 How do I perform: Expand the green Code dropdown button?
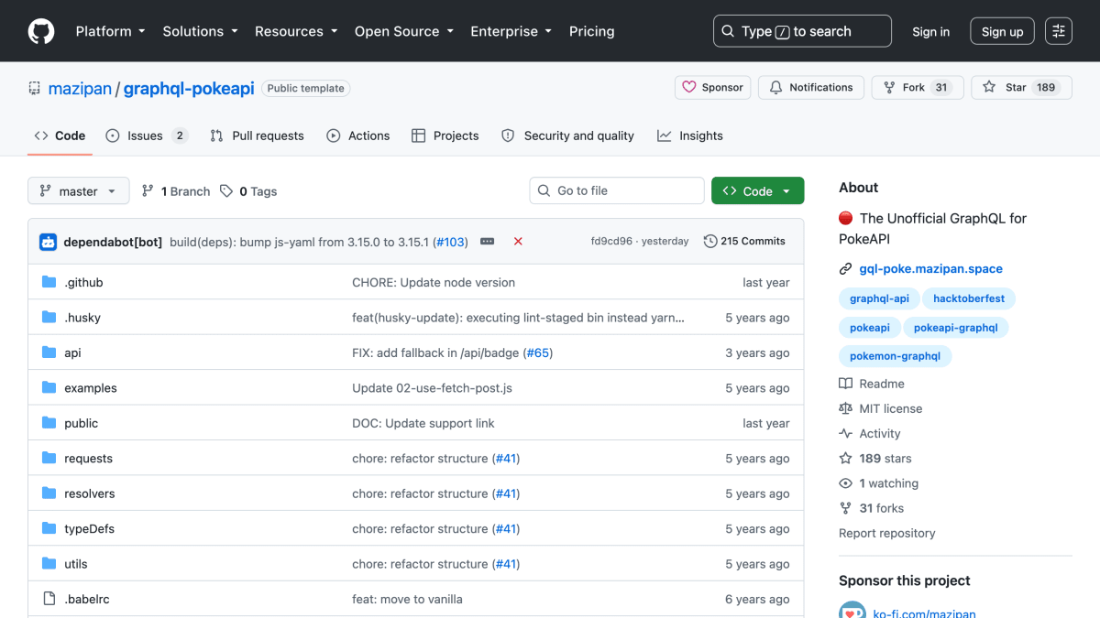[x=758, y=190]
